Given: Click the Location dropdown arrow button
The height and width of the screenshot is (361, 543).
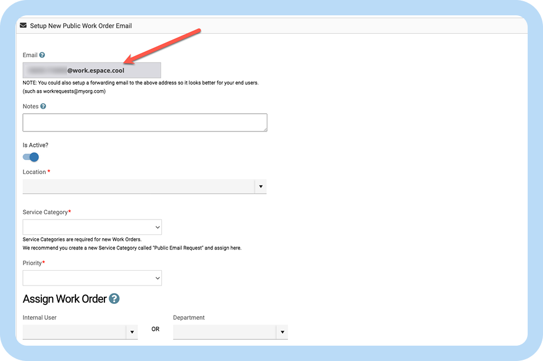Looking at the screenshot, I should tap(260, 186).
